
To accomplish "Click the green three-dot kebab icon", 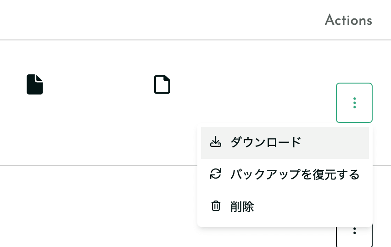I will [354, 103].
